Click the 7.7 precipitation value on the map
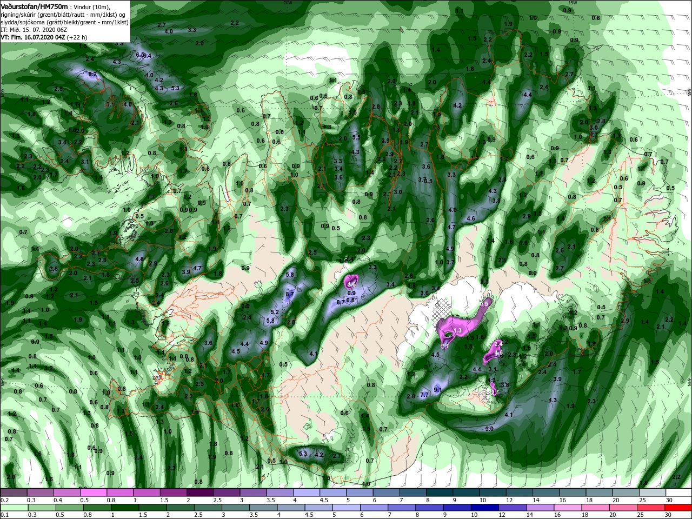 pyautogui.click(x=424, y=395)
